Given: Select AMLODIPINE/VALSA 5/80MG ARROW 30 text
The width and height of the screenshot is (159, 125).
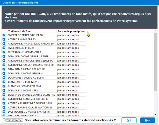Looking at the screenshot, I should tap(31, 44).
